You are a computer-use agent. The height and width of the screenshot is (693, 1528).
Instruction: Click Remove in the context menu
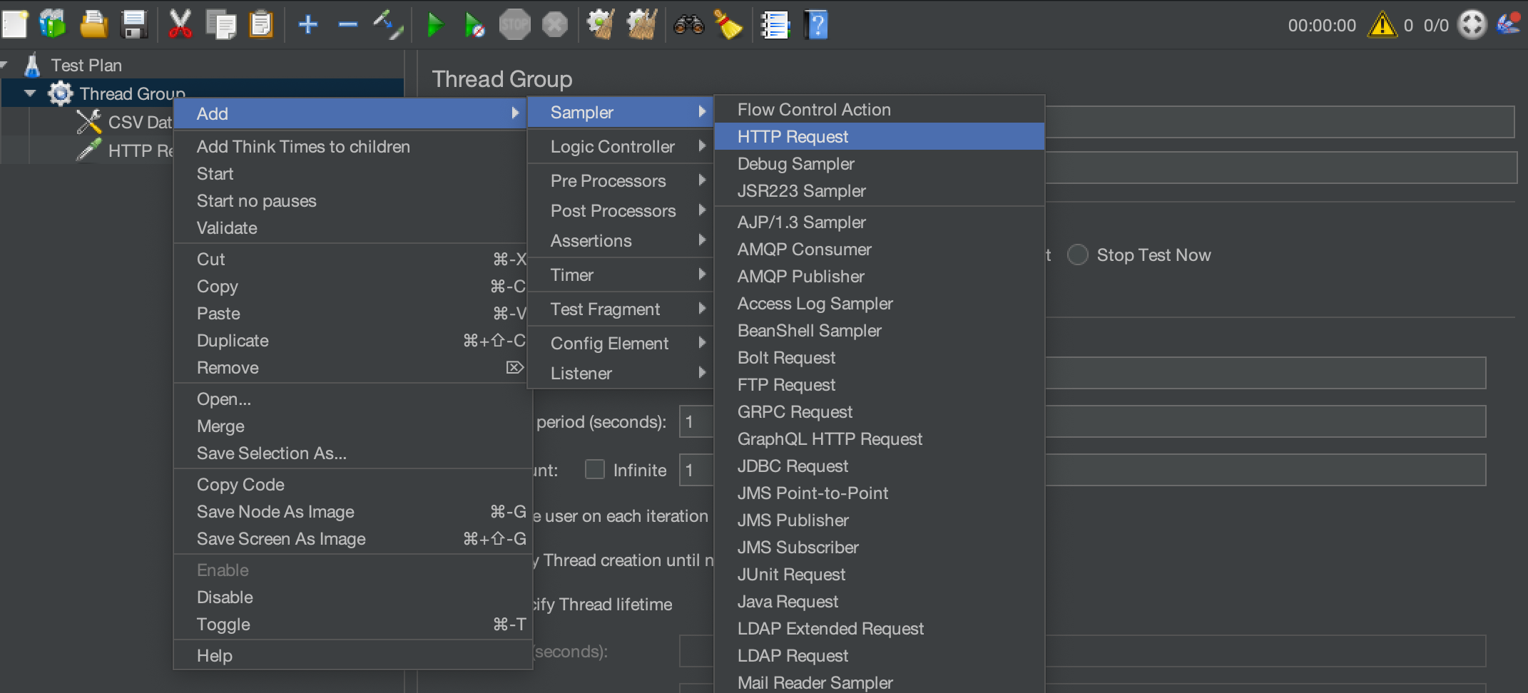351,367
